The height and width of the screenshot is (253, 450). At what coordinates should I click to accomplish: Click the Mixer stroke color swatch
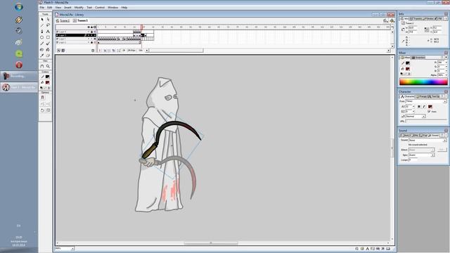coord(408,63)
